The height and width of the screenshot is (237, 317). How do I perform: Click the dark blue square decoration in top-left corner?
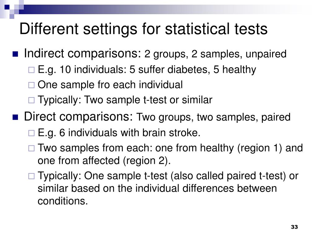click(7, 7)
